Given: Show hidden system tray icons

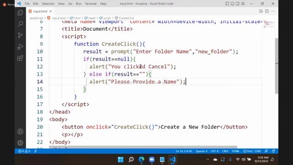Looking at the screenshot, I should pos(207,159).
